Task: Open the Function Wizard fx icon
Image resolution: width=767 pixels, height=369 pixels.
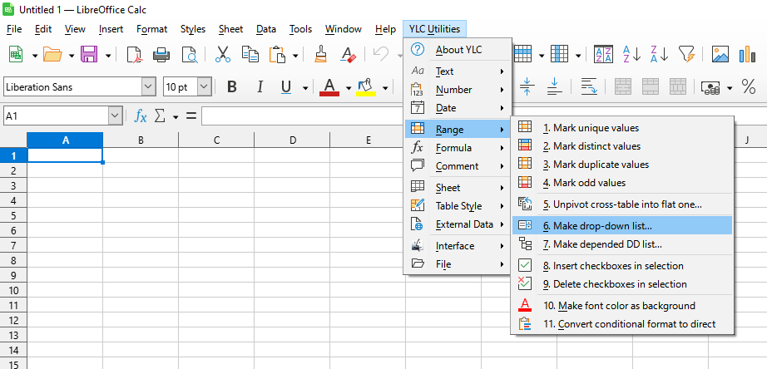Action: click(x=141, y=116)
